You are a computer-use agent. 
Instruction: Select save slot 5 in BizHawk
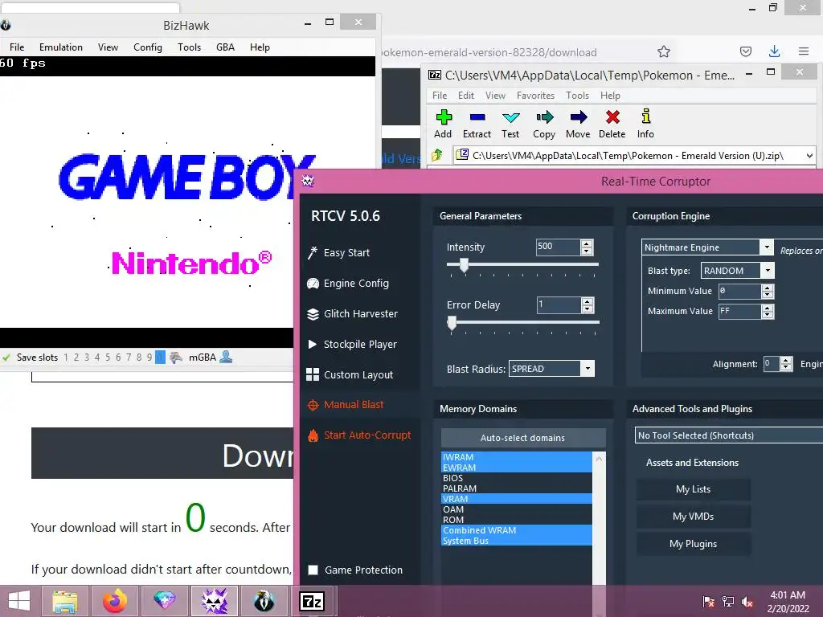pyautogui.click(x=108, y=358)
